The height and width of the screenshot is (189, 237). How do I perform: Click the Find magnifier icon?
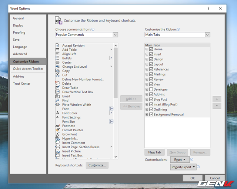(x=57, y=100)
